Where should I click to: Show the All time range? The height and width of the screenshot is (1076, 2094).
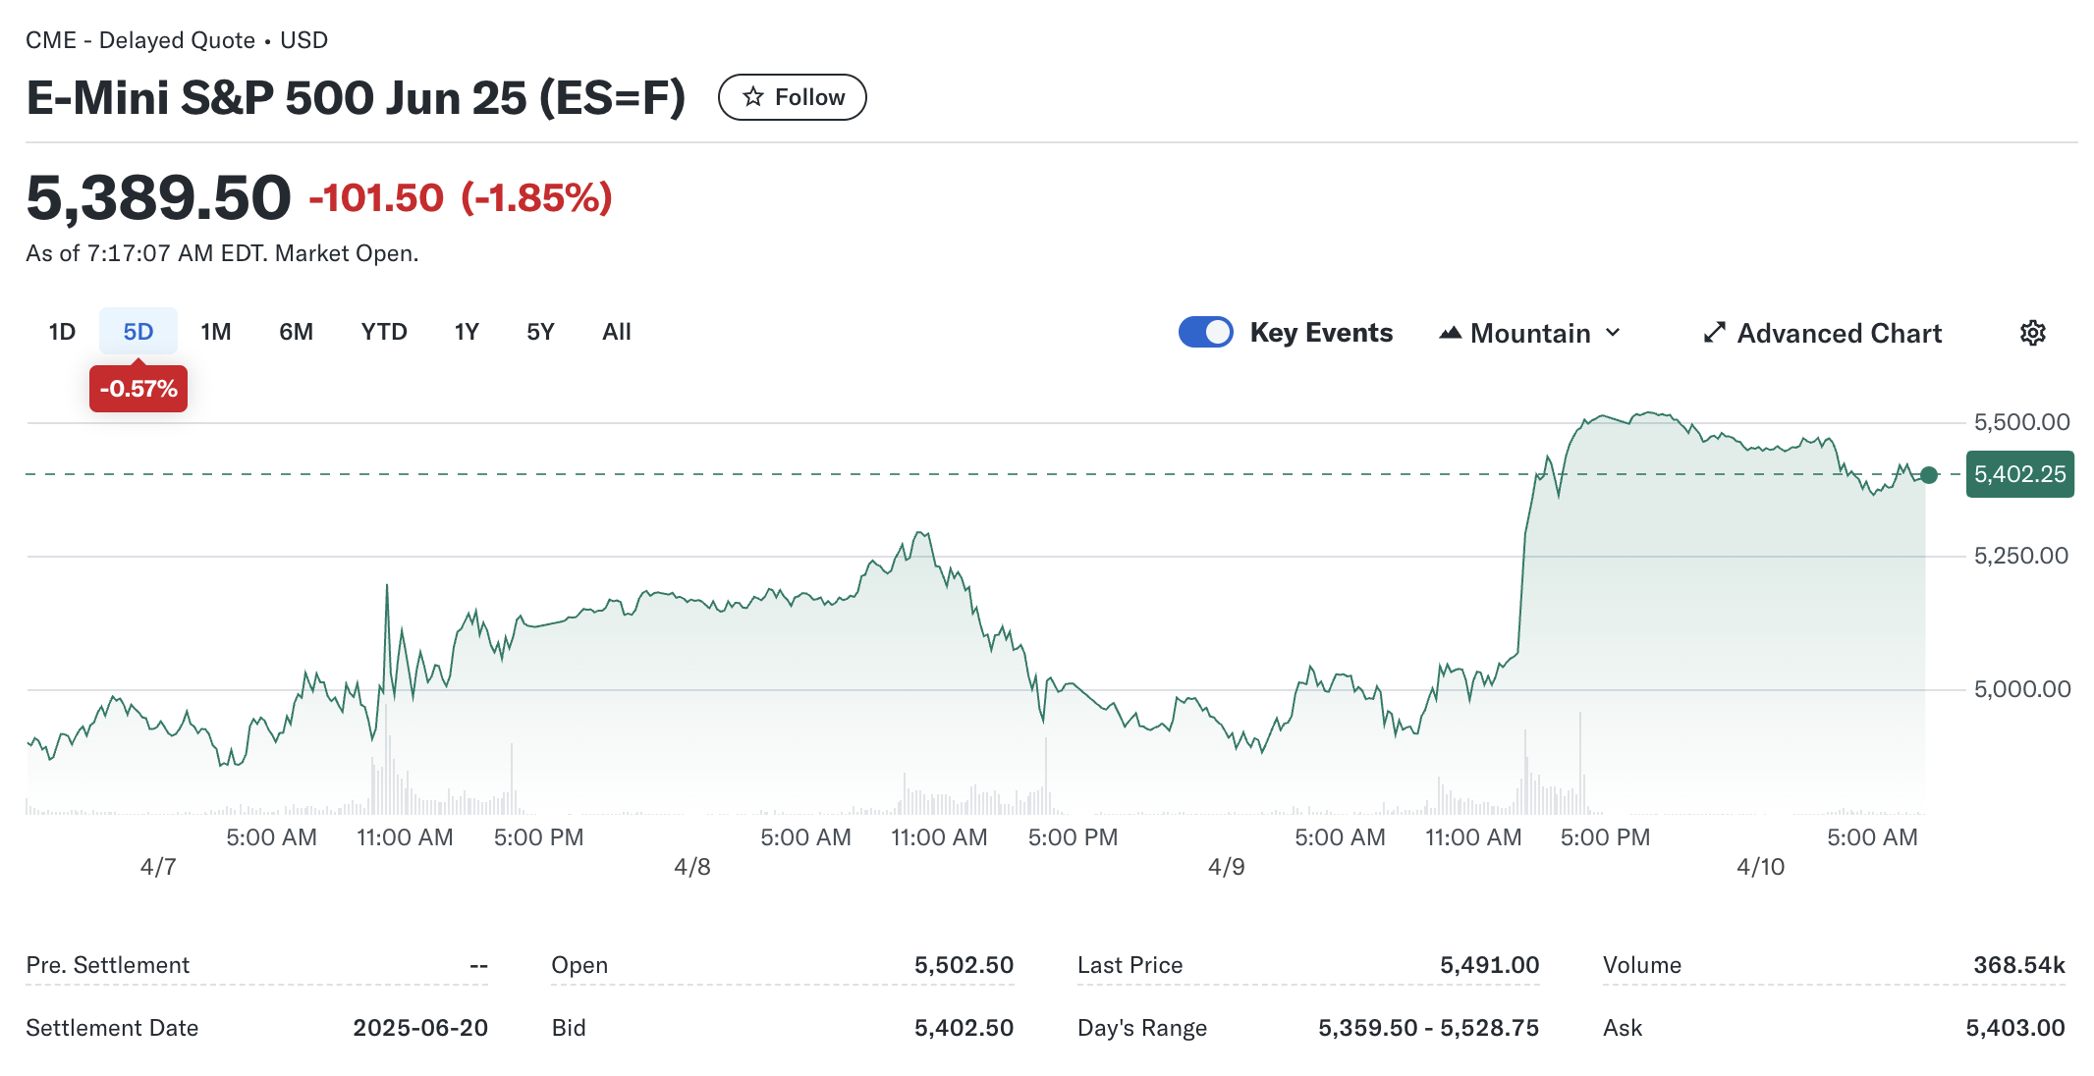pos(616,332)
